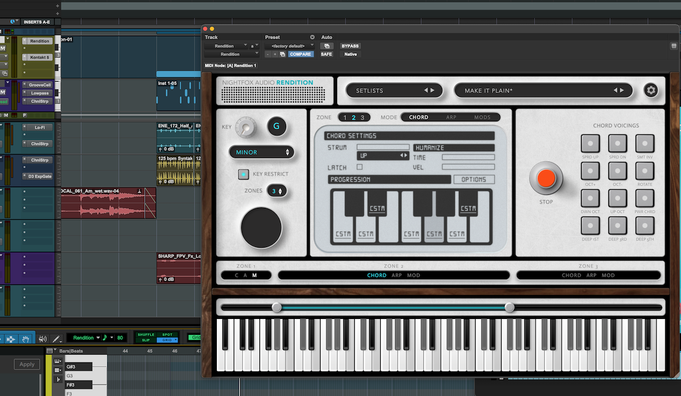This screenshot has width=681, height=396.
Task: Open Rendition's settings gear
Action: (x=651, y=90)
